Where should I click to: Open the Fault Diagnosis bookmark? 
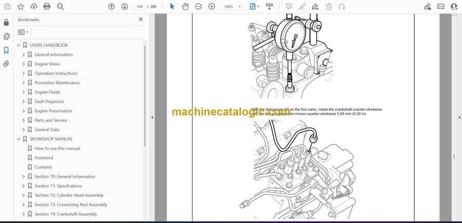(x=49, y=102)
